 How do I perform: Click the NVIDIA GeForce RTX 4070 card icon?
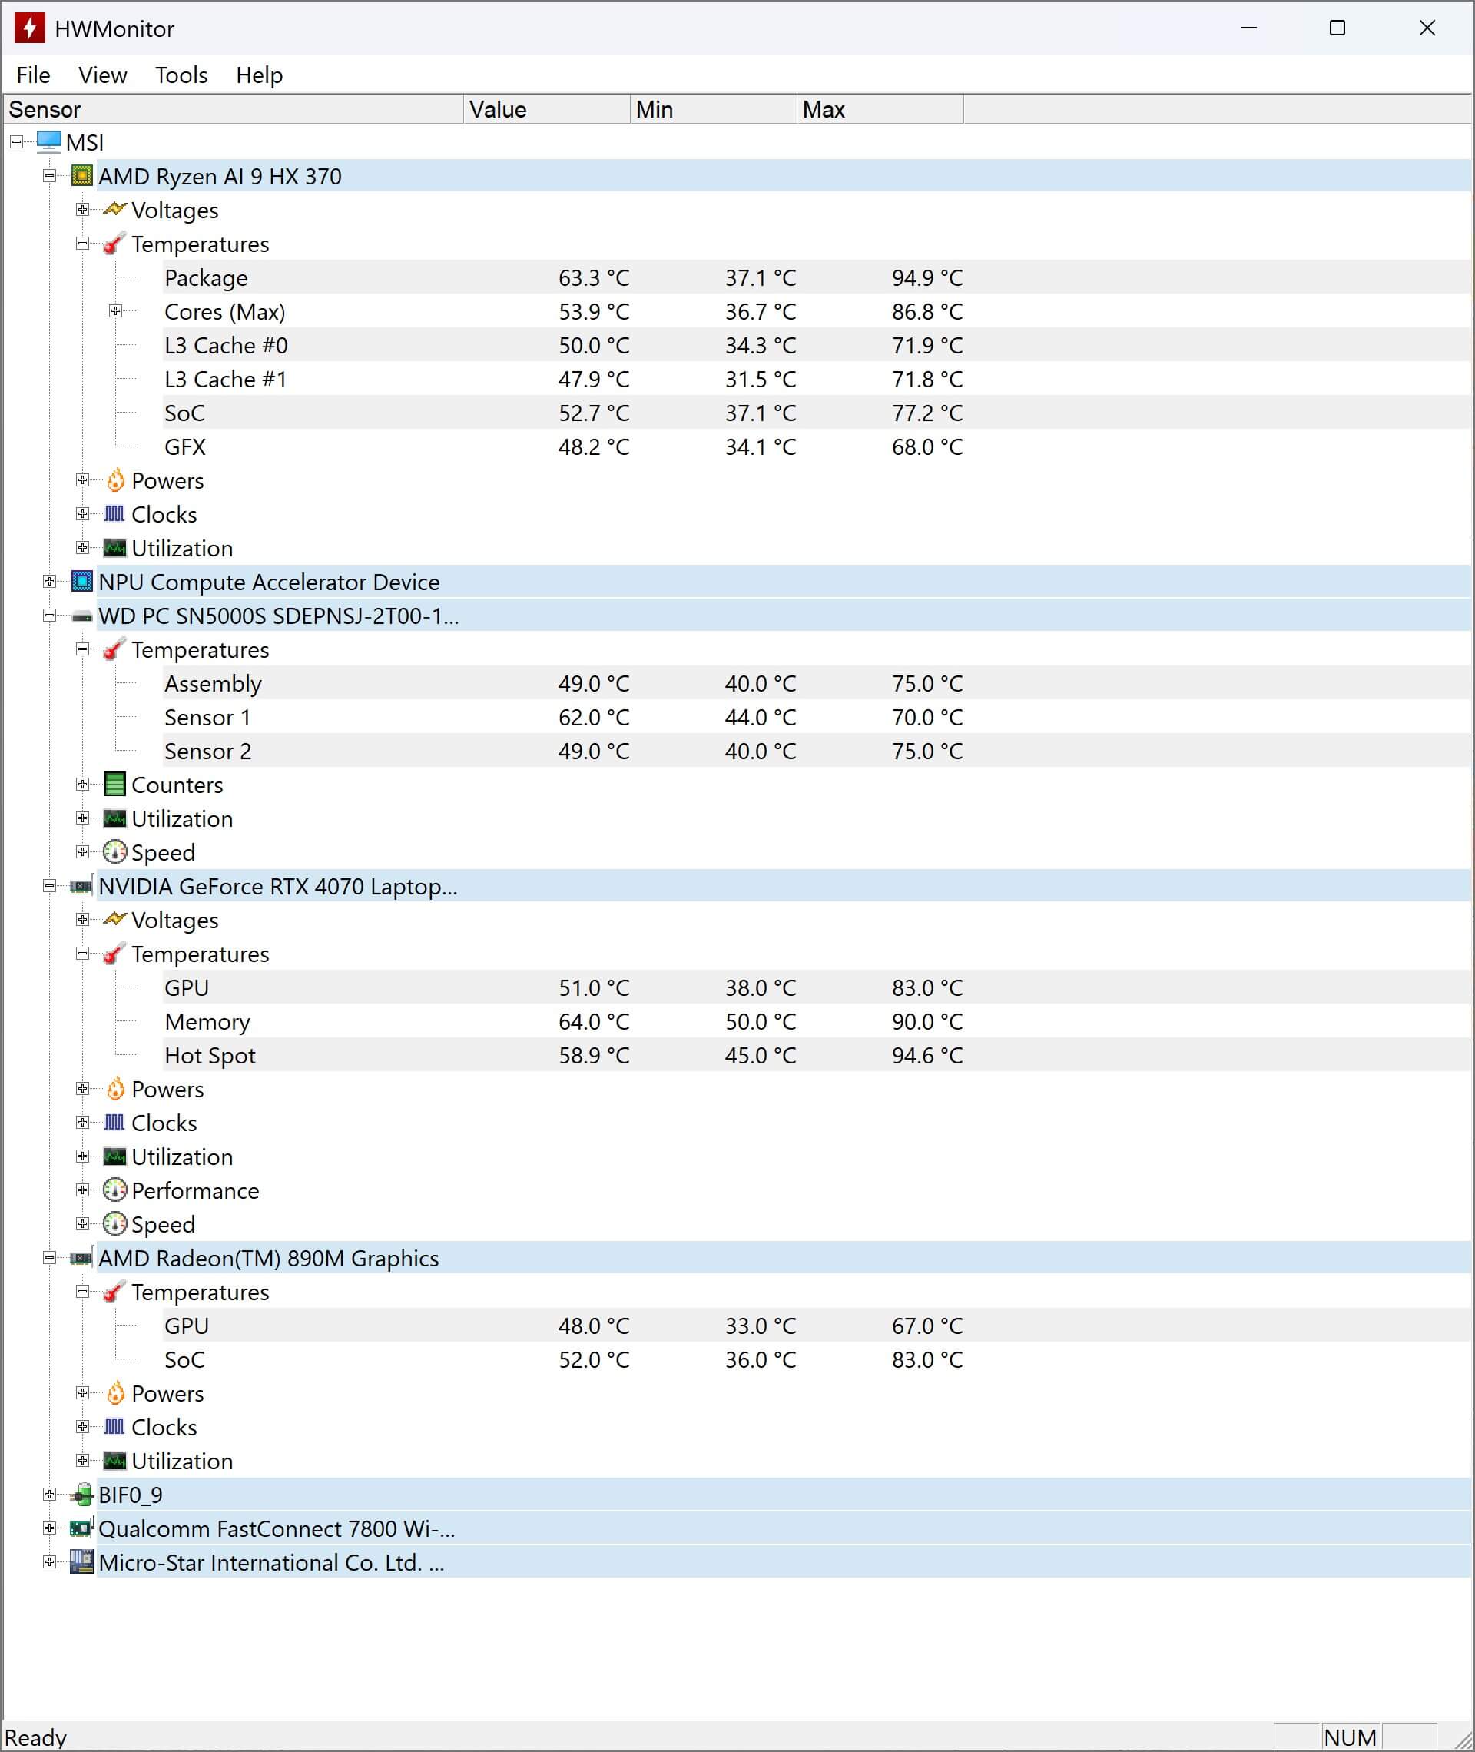pos(82,886)
